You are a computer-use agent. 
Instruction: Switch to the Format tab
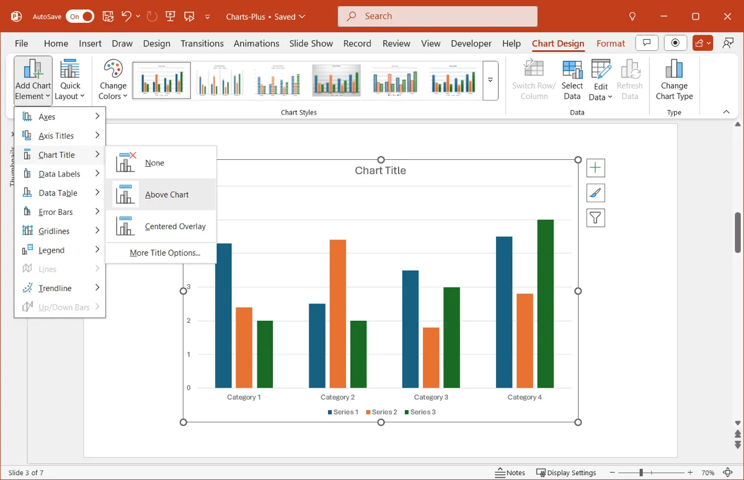tap(611, 43)
